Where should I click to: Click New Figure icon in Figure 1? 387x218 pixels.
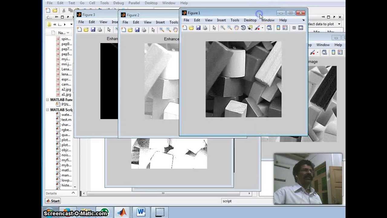click(x=185, y=28)
